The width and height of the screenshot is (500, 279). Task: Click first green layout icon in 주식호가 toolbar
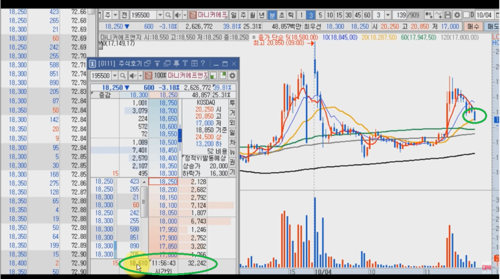click(213, 76)
